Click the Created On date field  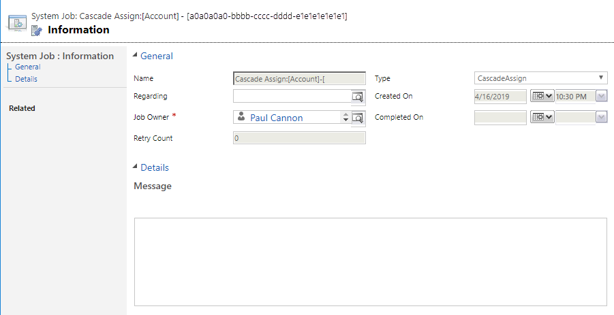click(500, 97)
